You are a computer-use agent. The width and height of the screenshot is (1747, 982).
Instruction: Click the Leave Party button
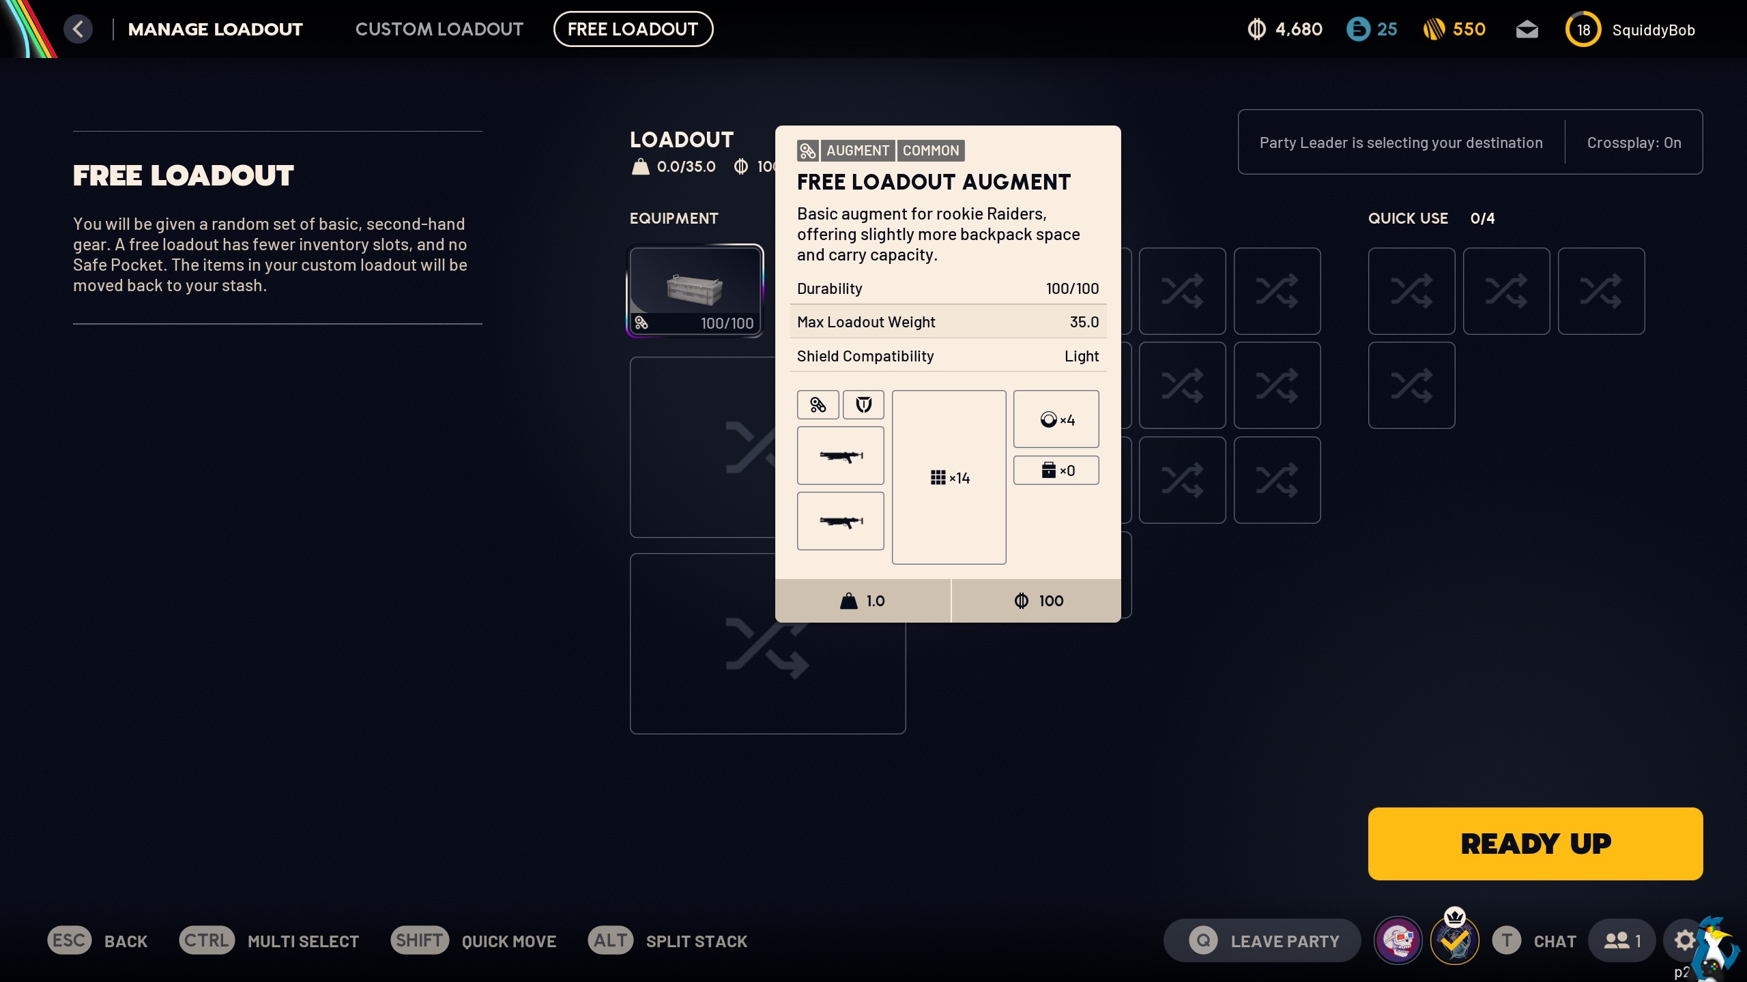tap(1262, 940)
